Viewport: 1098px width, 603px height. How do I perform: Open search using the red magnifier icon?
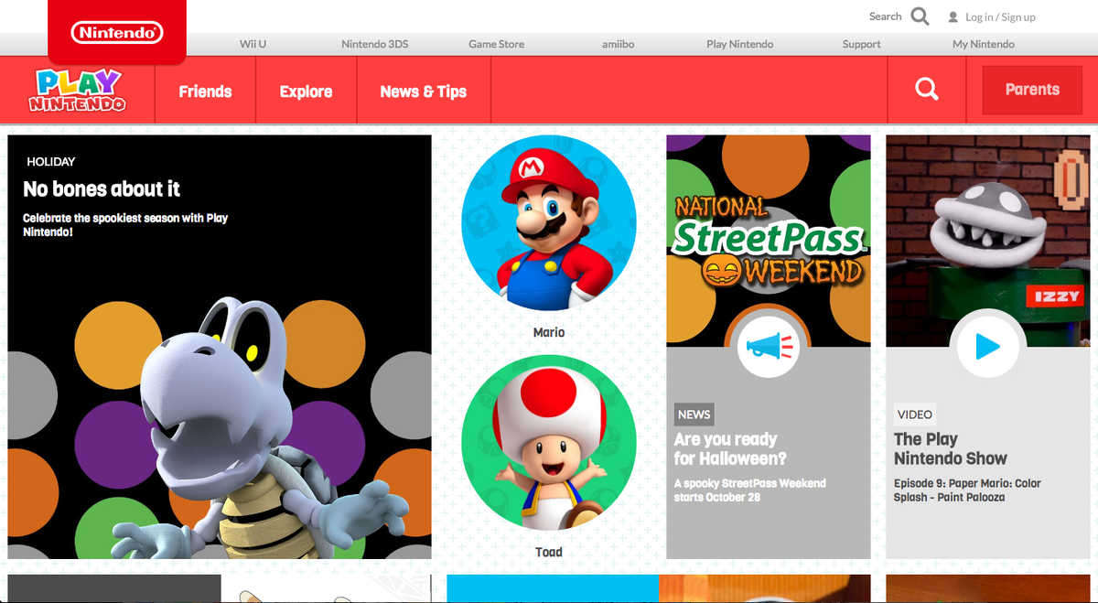(926, 89)
